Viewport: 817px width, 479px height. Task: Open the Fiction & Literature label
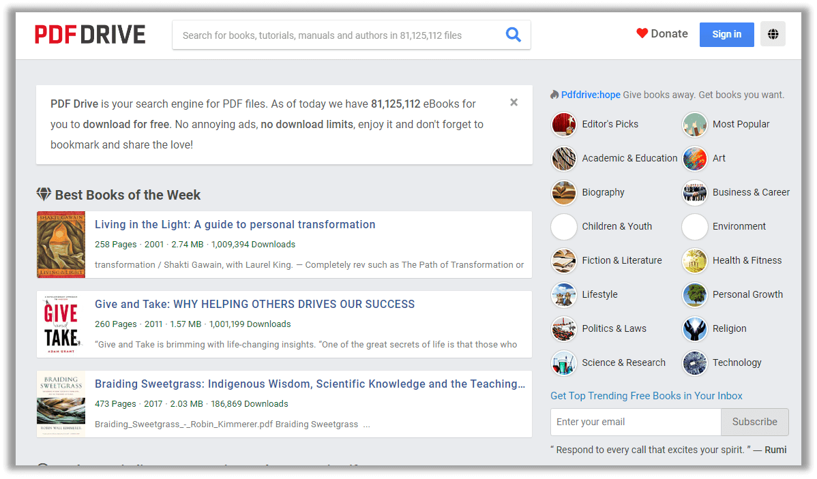tap(621, 260)
